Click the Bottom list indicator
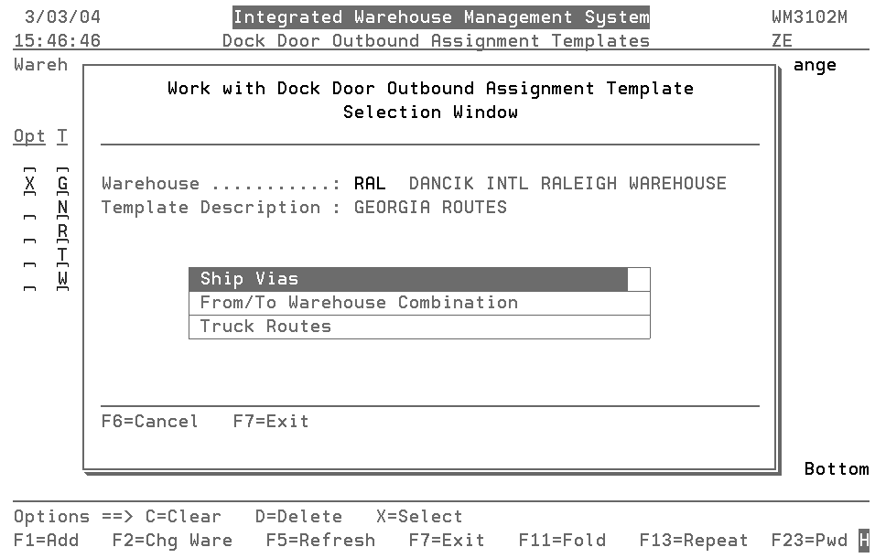This screenshot has width=875, height=558. 836,469
